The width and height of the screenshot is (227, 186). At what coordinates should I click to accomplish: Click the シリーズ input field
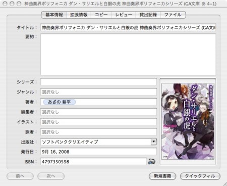point(98,82)
